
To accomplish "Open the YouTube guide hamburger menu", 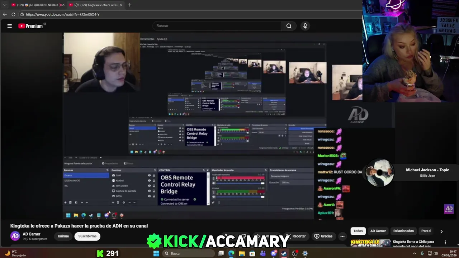I will point(10,26).
